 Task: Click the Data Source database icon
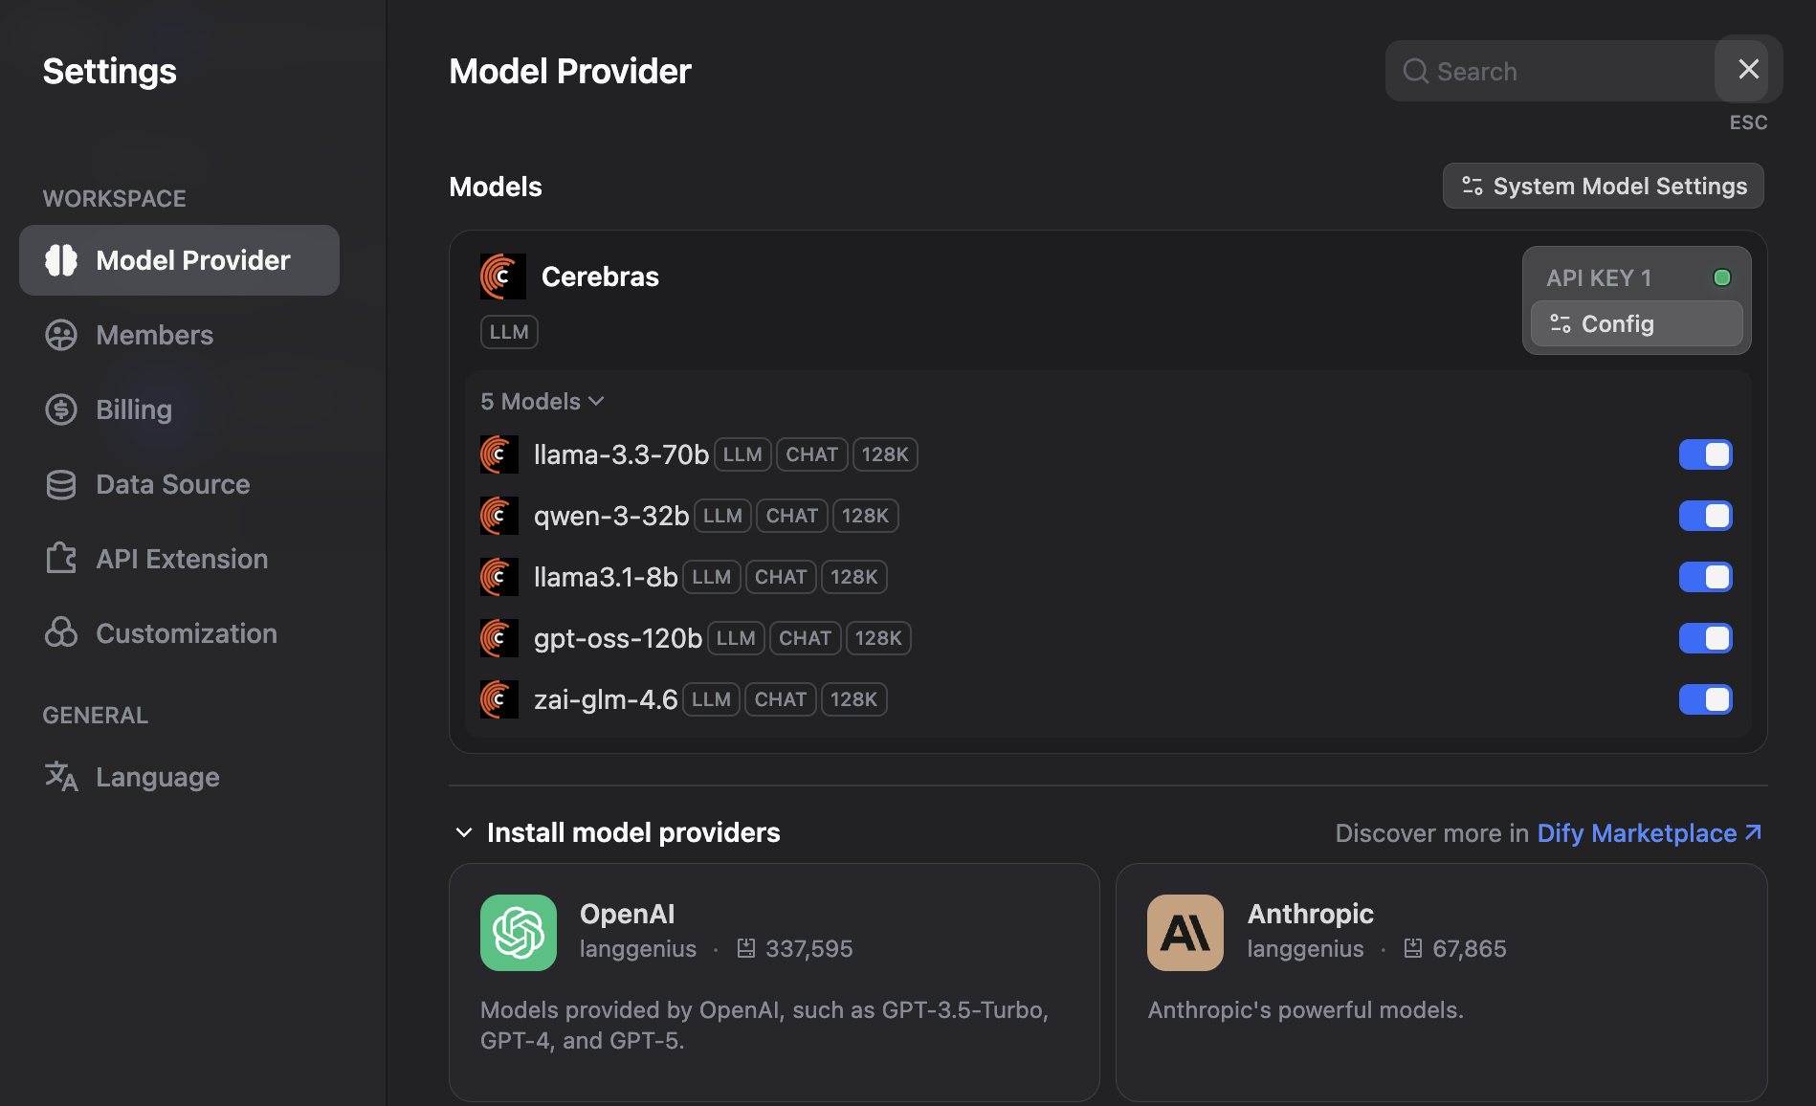coord(60,484)
